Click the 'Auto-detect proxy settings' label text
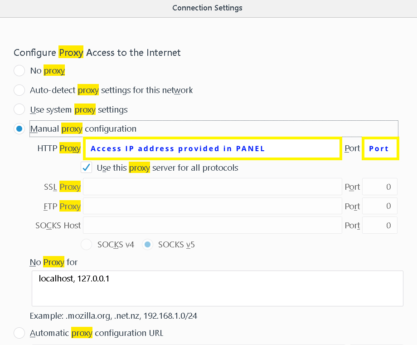The height and width of the screenshot is (345, 417). (112, 90)
